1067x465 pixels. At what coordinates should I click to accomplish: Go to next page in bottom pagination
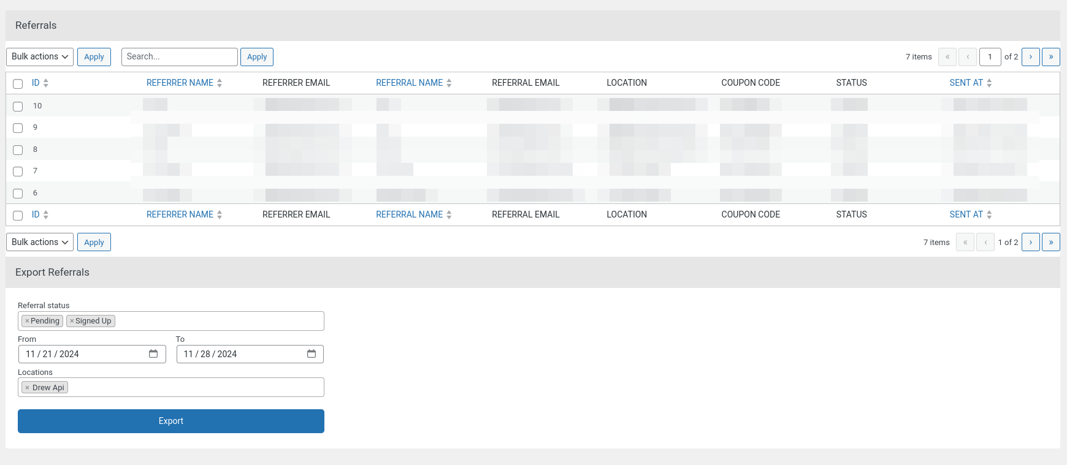pos(1030,243)
